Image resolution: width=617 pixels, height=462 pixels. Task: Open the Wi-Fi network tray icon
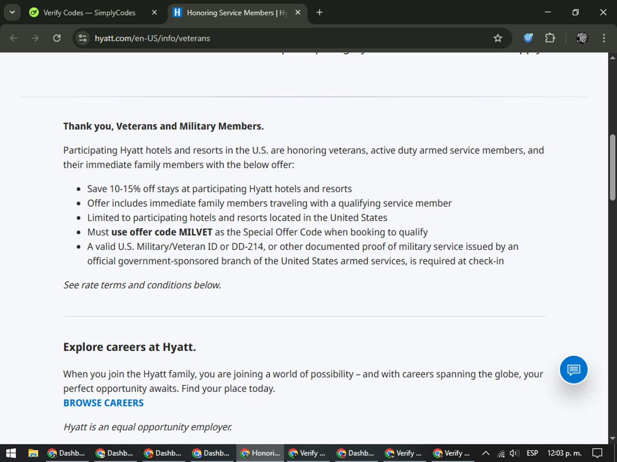[x=501, y=453]
